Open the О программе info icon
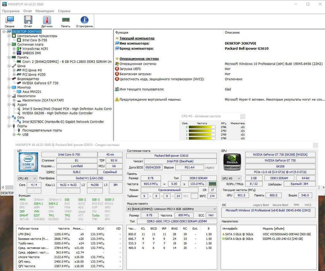The height and width of the screenshot is (271, 325). [84, 22]
